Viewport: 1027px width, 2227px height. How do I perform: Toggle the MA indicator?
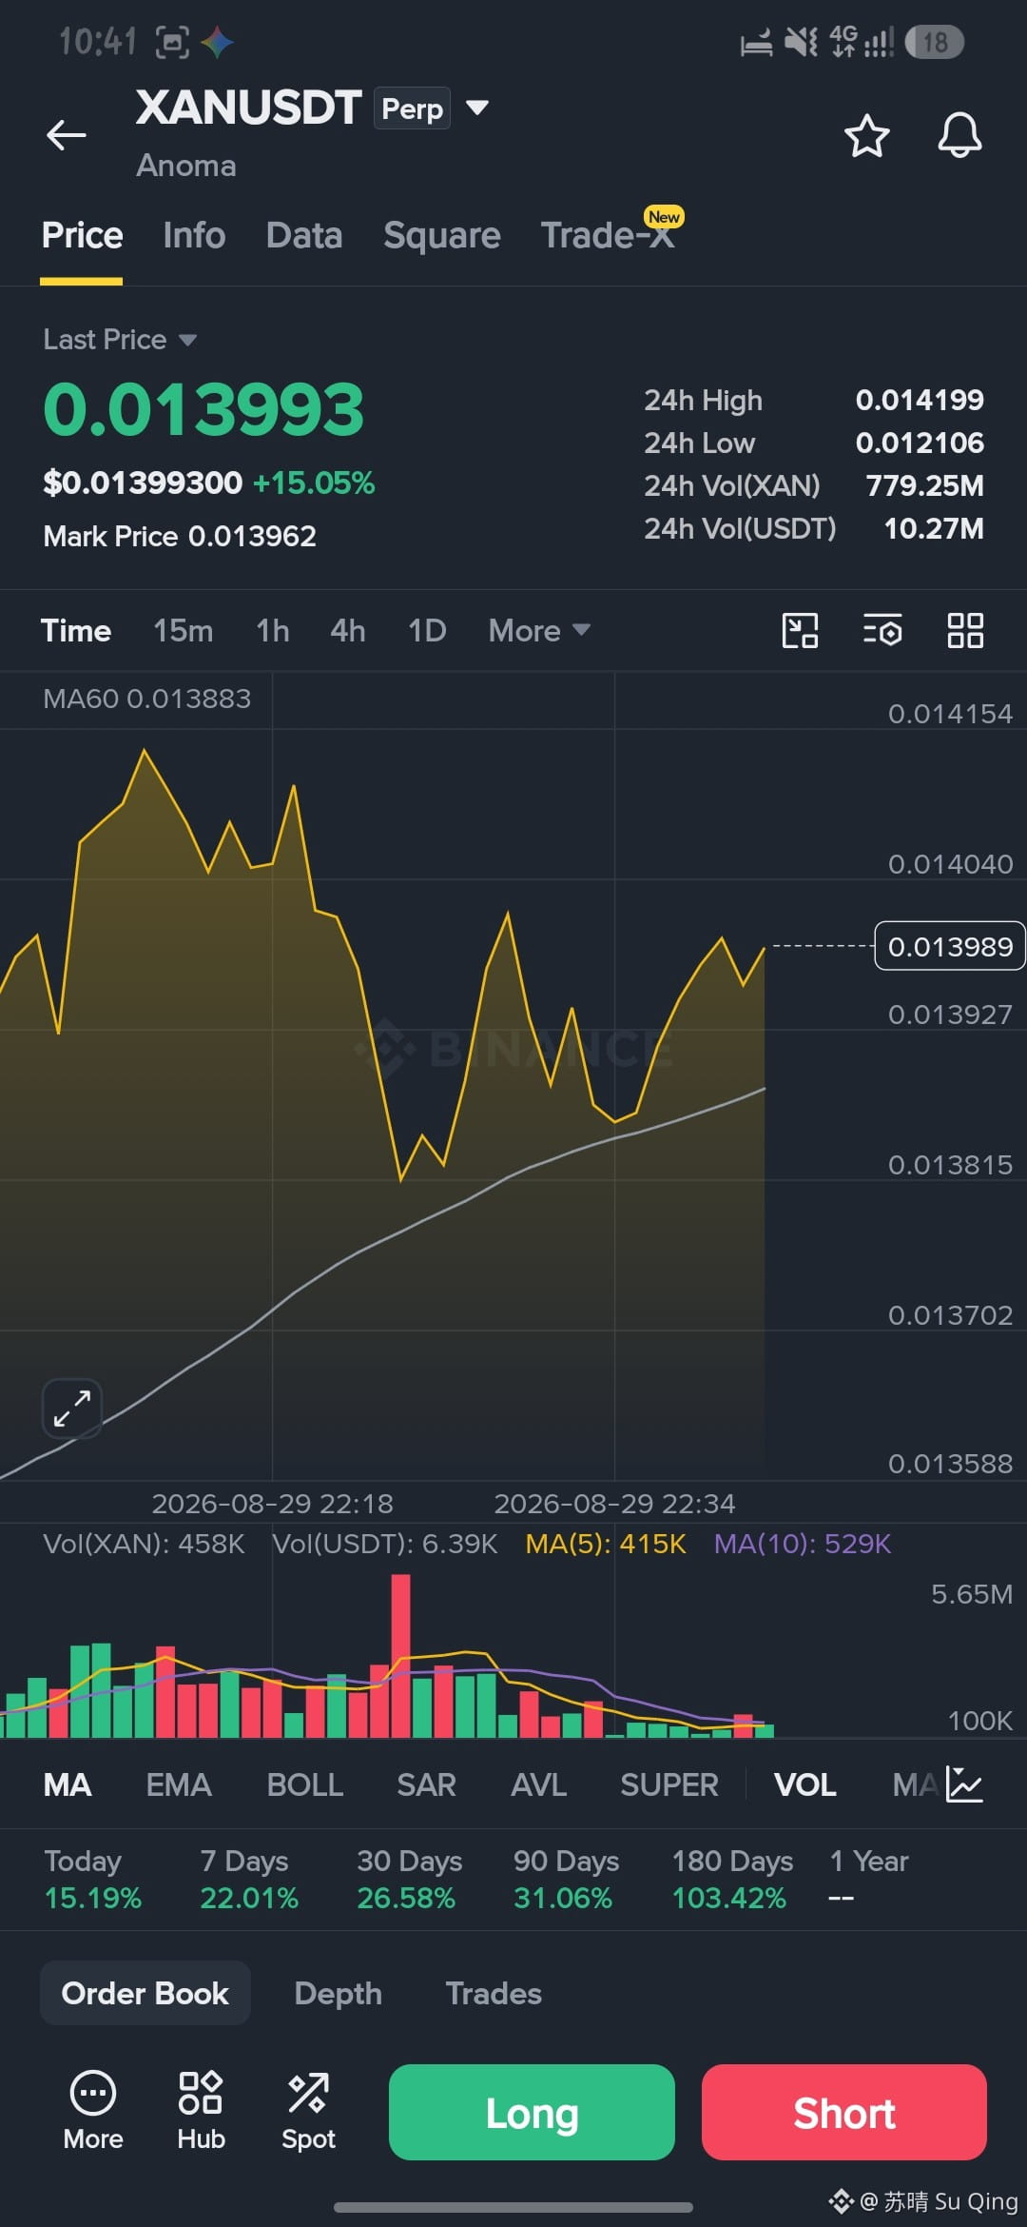point(68,1784)
